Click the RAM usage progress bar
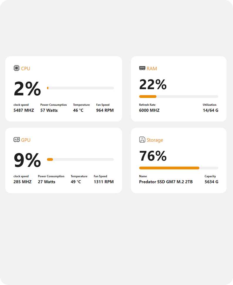 point(178,97)
